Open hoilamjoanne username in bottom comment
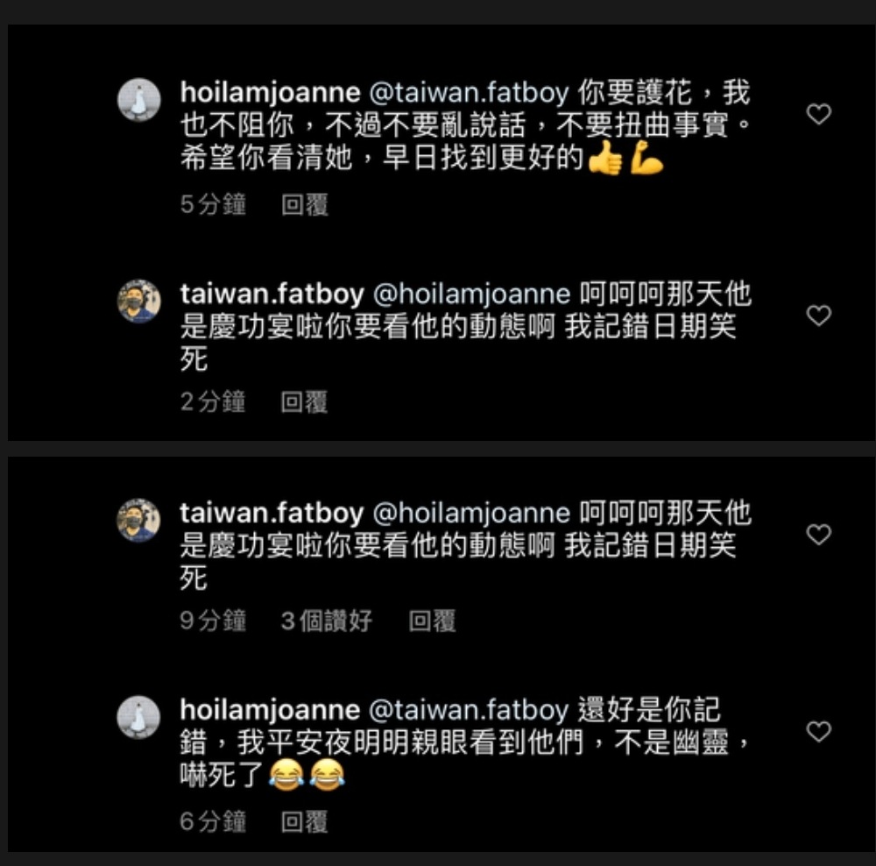Viewport: 876px width, 866px height. click(271, 710)
